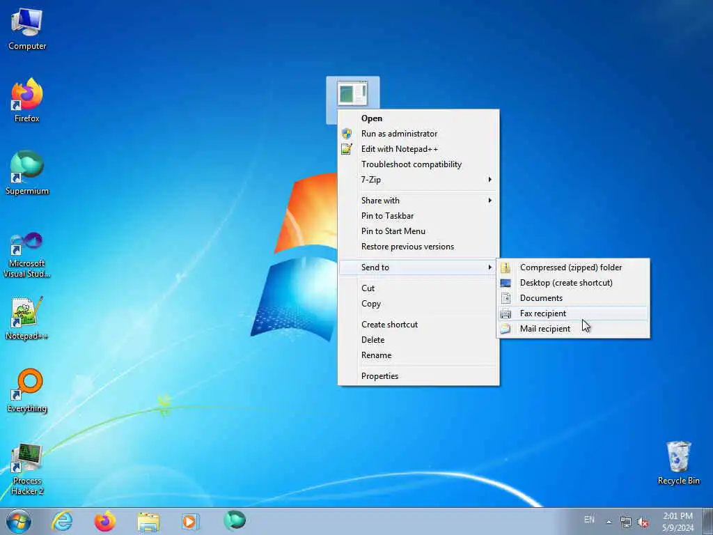Select the Recycle Bin icon
The width and height of the screenshot is (713, 535).
coord(678,463)
